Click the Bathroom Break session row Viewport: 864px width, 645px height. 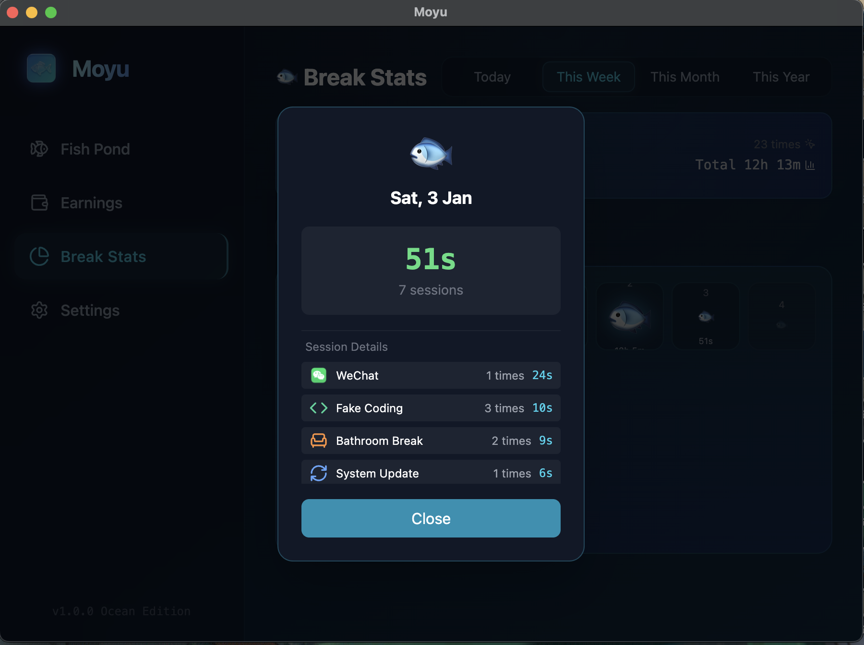[431, 441]
